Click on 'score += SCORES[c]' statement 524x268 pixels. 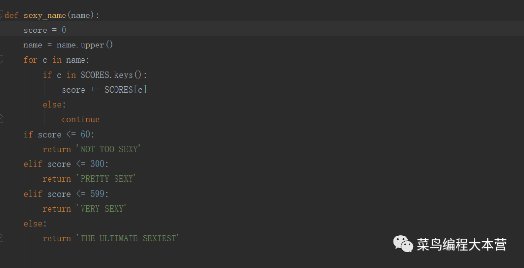[x=104, y=90]
